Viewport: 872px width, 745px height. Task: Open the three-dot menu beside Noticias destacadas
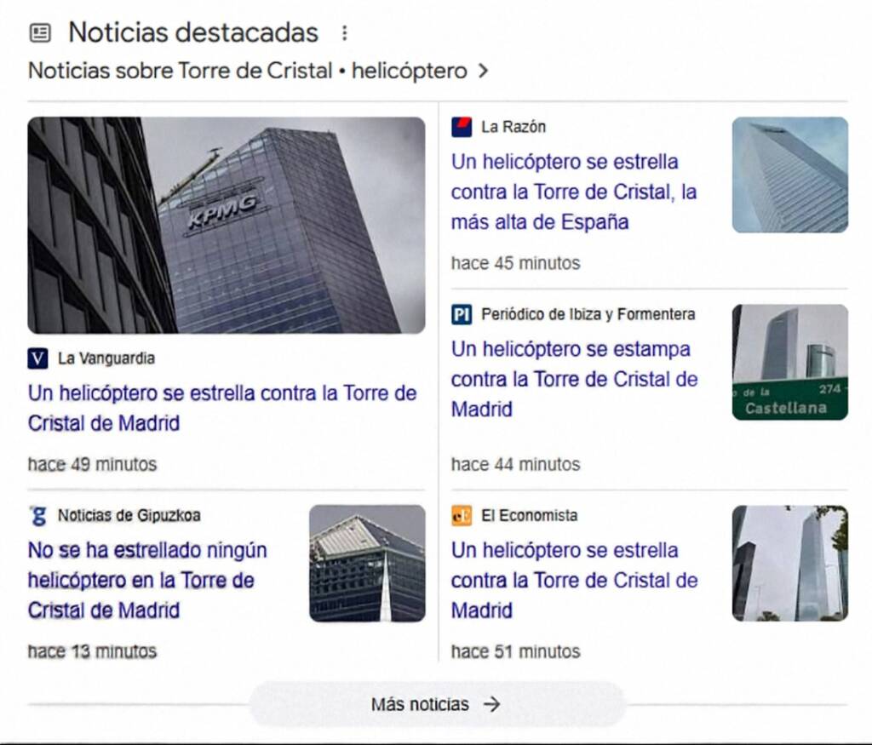[x=345, y=33]
